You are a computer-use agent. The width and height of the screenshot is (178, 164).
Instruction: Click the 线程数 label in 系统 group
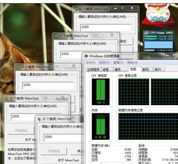143,153
